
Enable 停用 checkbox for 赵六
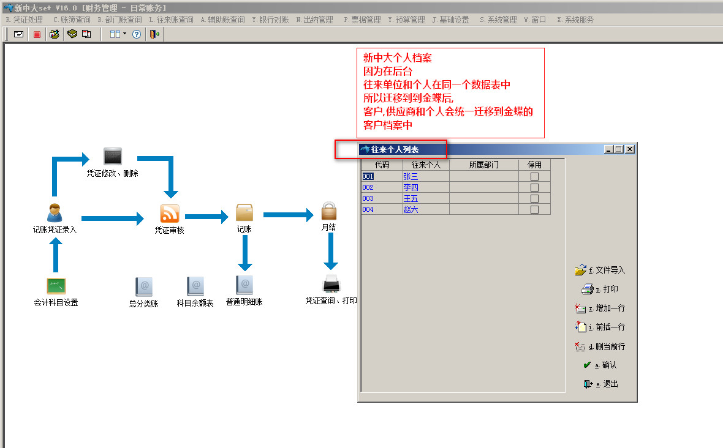point(534,209)
